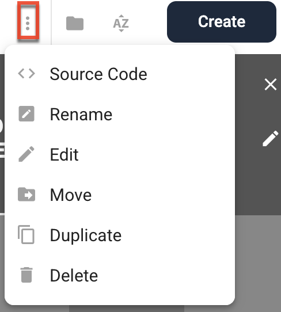The image size is (281, 312).
Task: Click the folder icon in toolbar
Action: coord(75,23)
